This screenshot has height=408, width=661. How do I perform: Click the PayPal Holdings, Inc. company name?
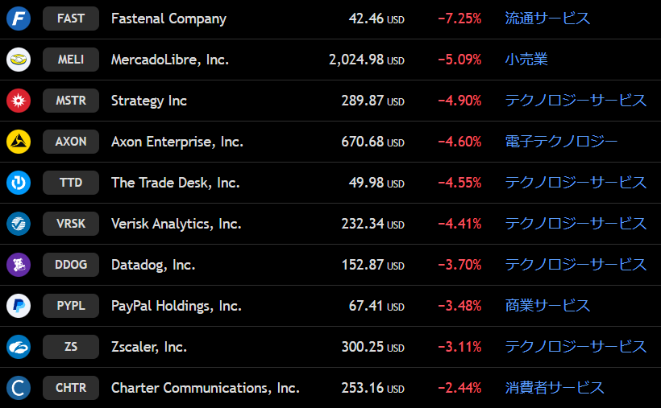176,306
